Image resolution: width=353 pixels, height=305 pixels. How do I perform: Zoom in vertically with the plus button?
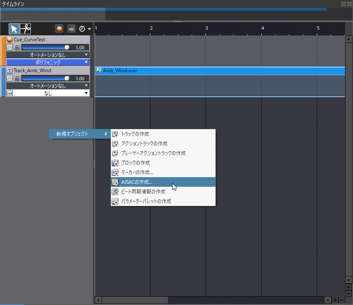[x=348, y=287]
